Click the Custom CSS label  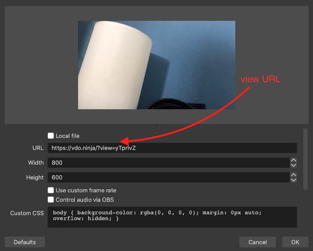[x=27, y=213]
